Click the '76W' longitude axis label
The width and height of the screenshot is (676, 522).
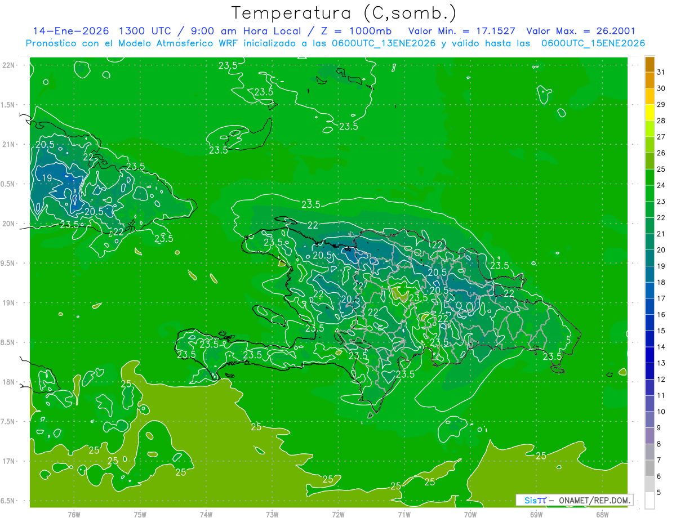74,514
